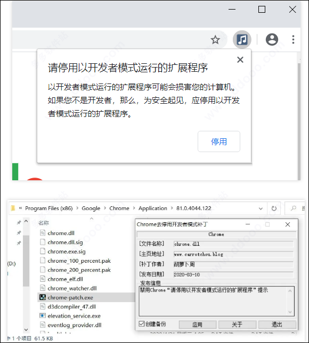Viewport: 309px width, 343px height.
Task: Click the chrome.dll file icon
Action: click(43, 233)
